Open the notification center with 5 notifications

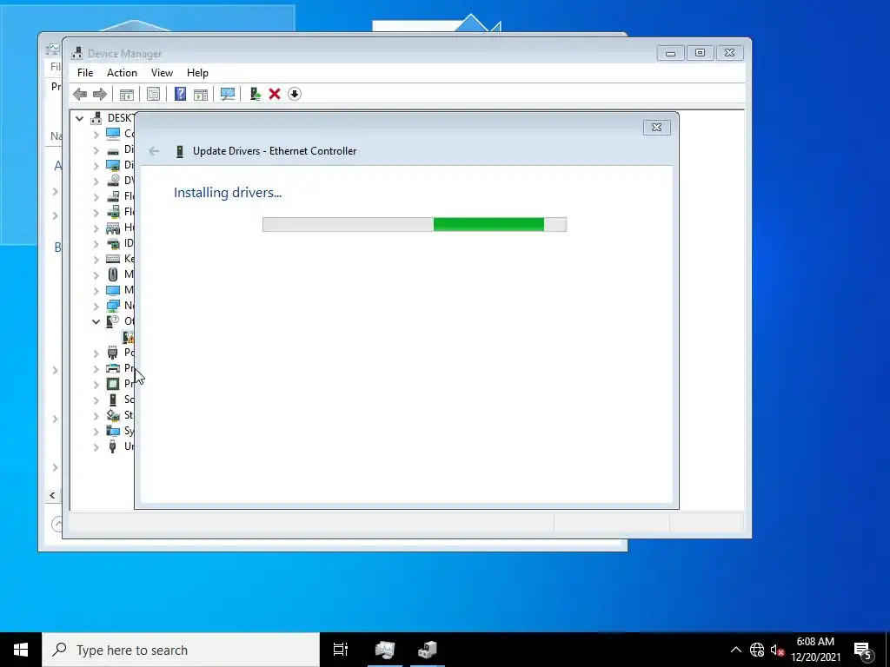tap(863, 650)
